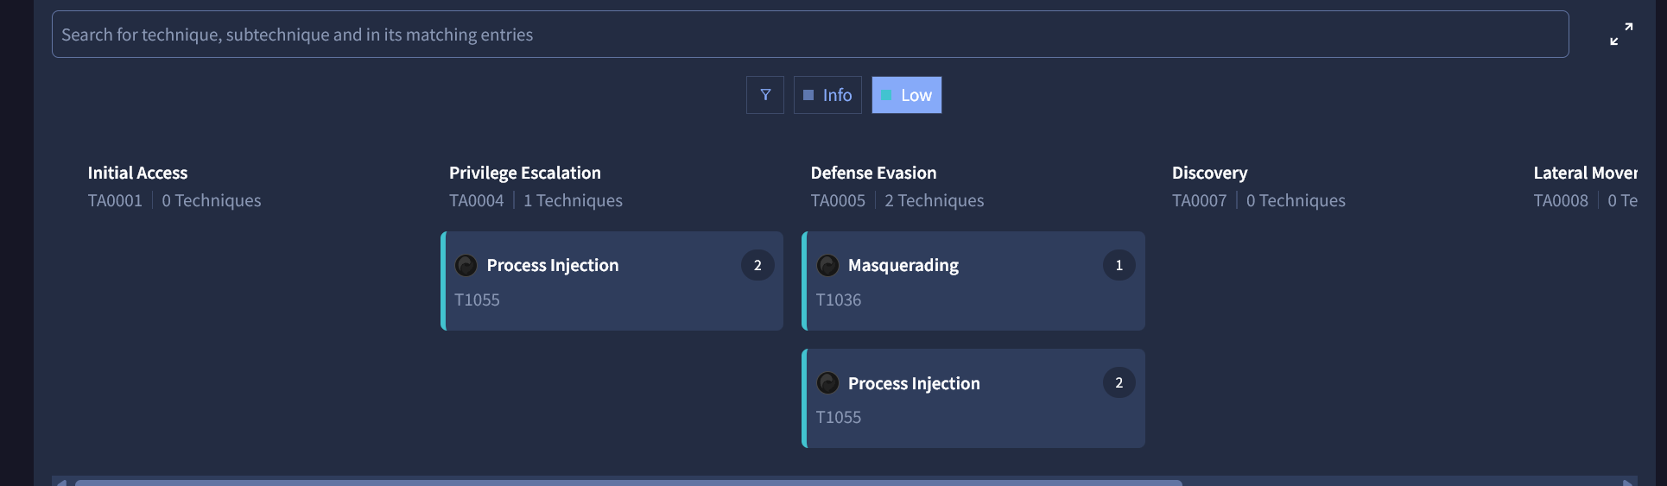Image resolution: width=1667 pixels, height=486 pixels.
Task: Click the filter funnel icon
Action: click(x=765, y=95)
